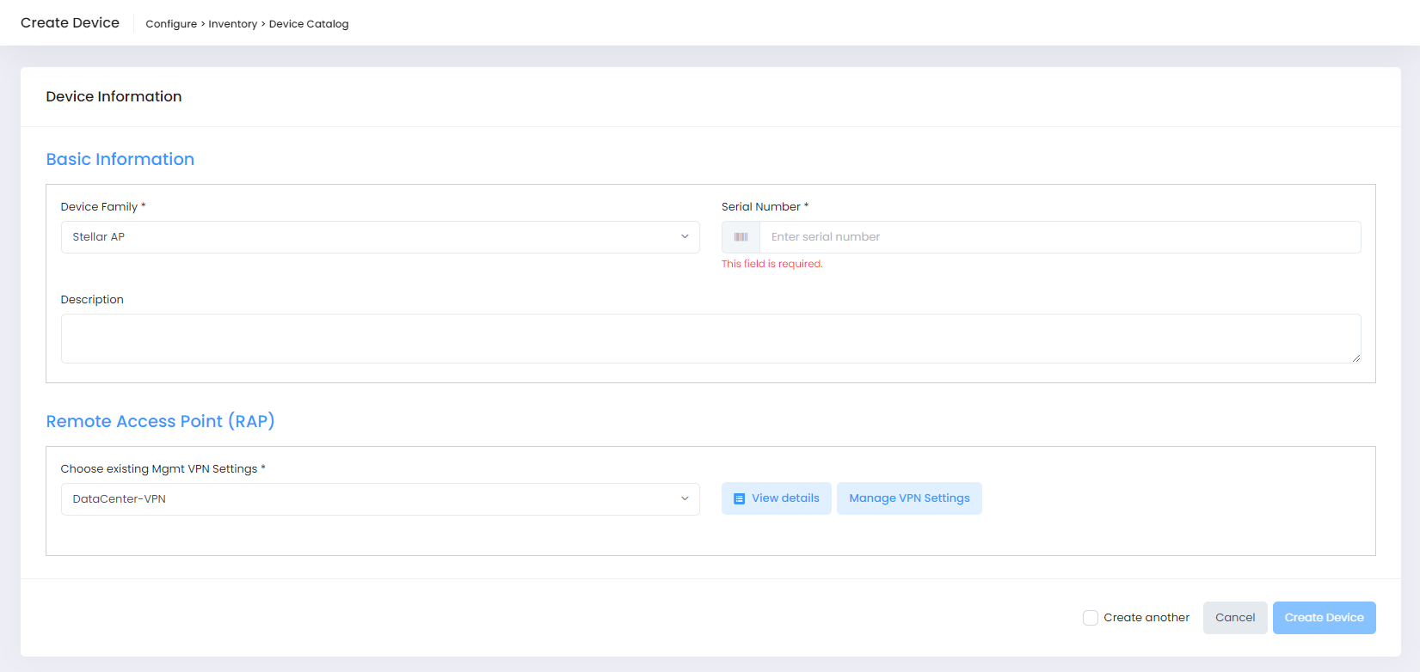Click the barcode scan icon beside Serial Number
Screen dimensions: 1420x672
click(x=741, y=237)
